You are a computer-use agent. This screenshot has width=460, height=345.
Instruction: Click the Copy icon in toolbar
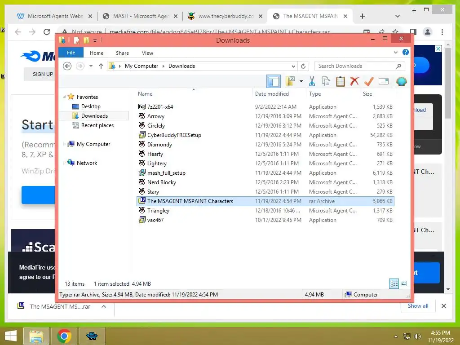coord(326,81)
